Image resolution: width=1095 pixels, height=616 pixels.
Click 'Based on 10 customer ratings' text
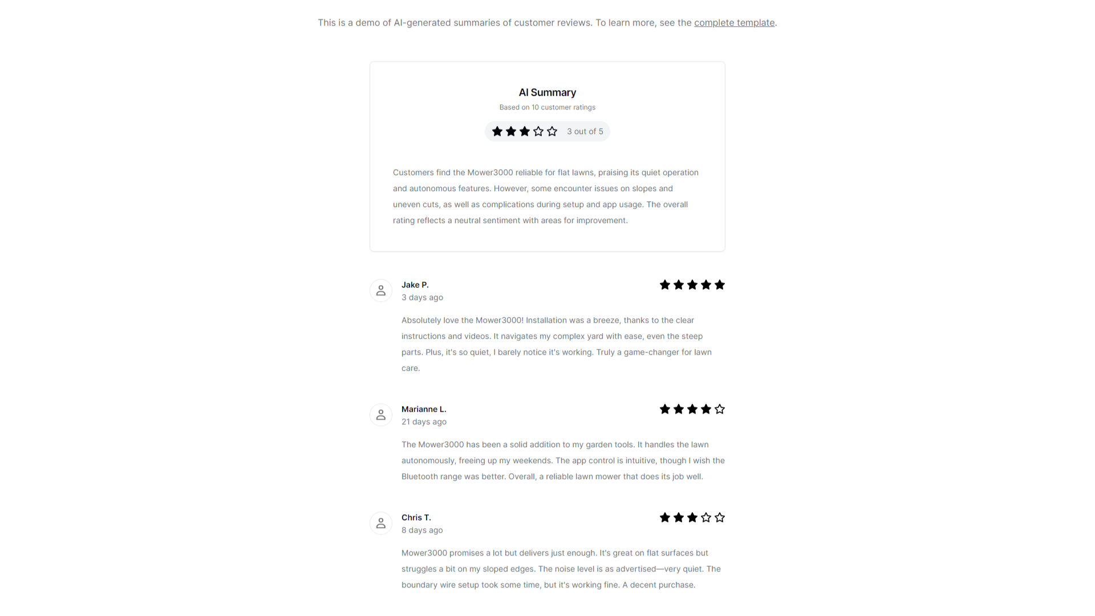[x=547, y=107]
